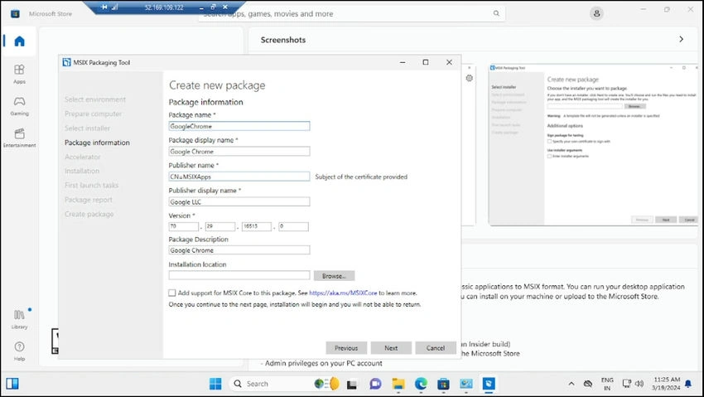This screenshot has height=397, width=704.
Task: Click the Next button
Action: click(391, 348)
